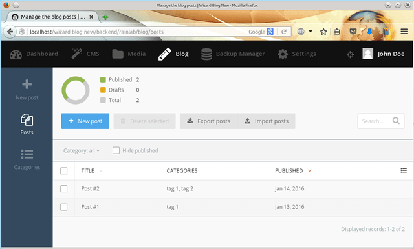
Task: Open the Post #1 title
Action: 90,207
